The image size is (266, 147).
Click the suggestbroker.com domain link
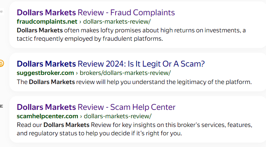tap(45, 73)
